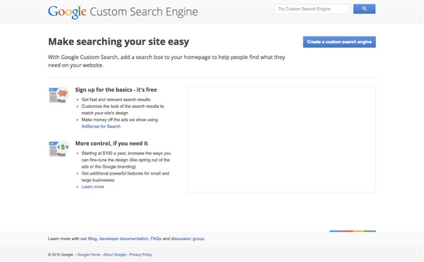
Task: Click bullet Starting at $100 a year
Action: [x=126, y=160]
